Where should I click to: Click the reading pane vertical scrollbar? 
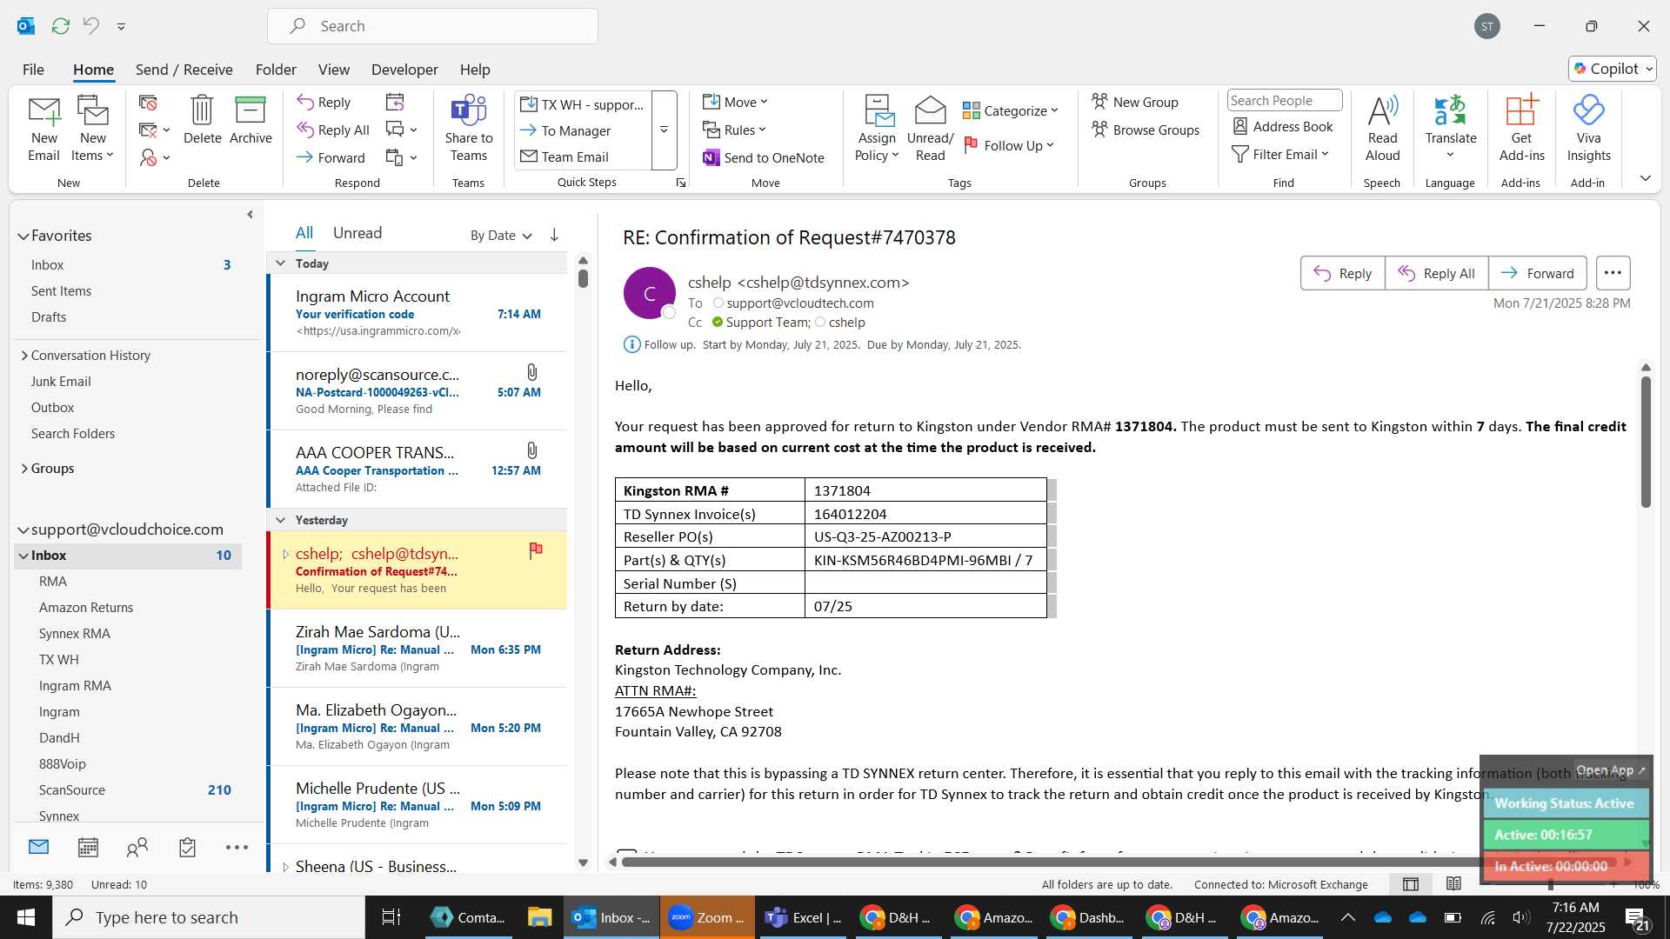(x=1646, y=442)
